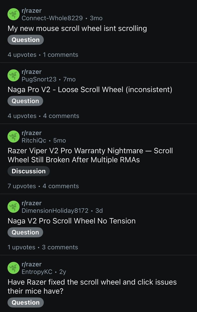Open 'Naga V2 Pro Scroll Wheel No Tension' post
This screenshot has height=312, width=197.
(72, 221)
